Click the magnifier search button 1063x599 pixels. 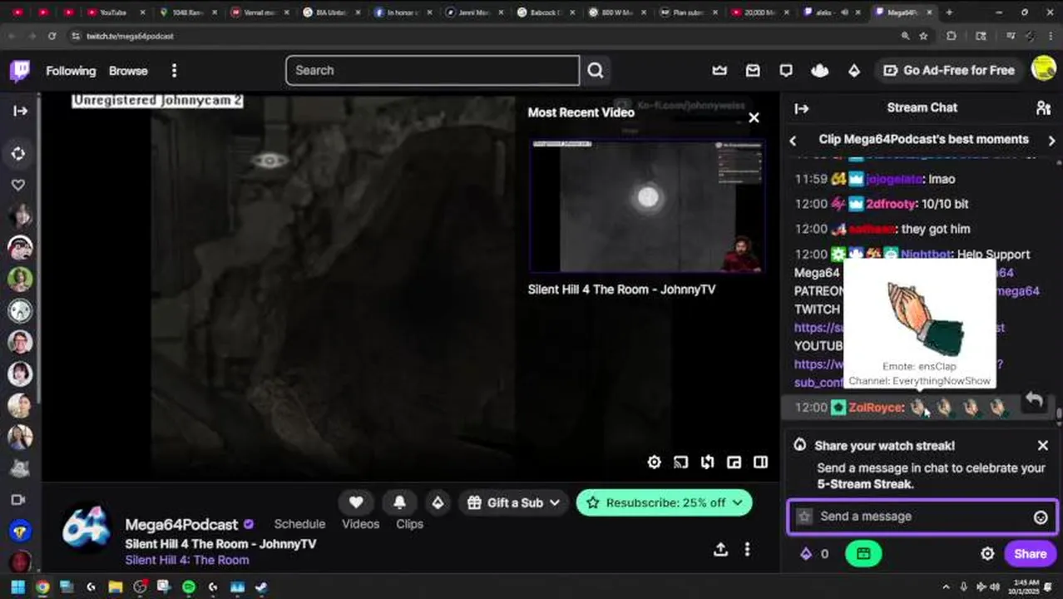click(596, 71)
